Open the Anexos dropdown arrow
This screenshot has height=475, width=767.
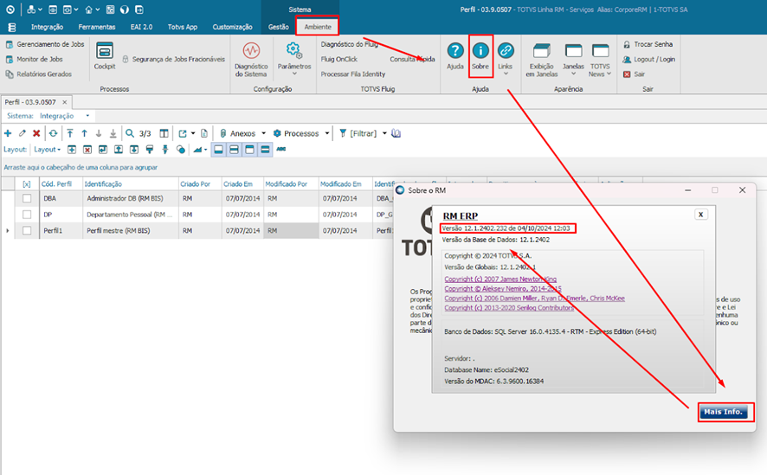(264, 133)
